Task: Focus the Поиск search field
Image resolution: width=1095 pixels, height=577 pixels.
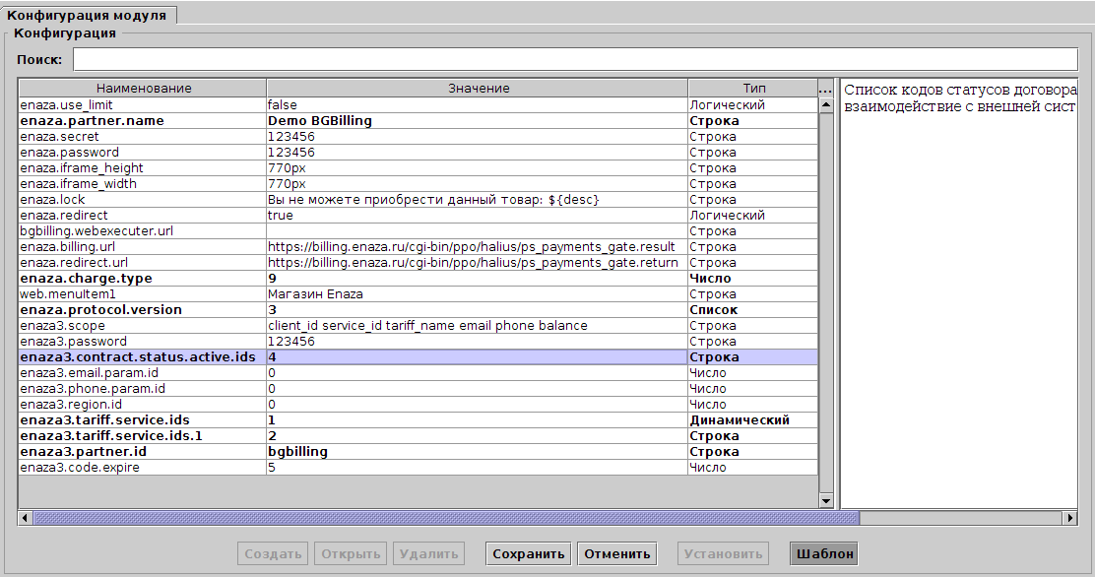Action: tap(575, 60)
